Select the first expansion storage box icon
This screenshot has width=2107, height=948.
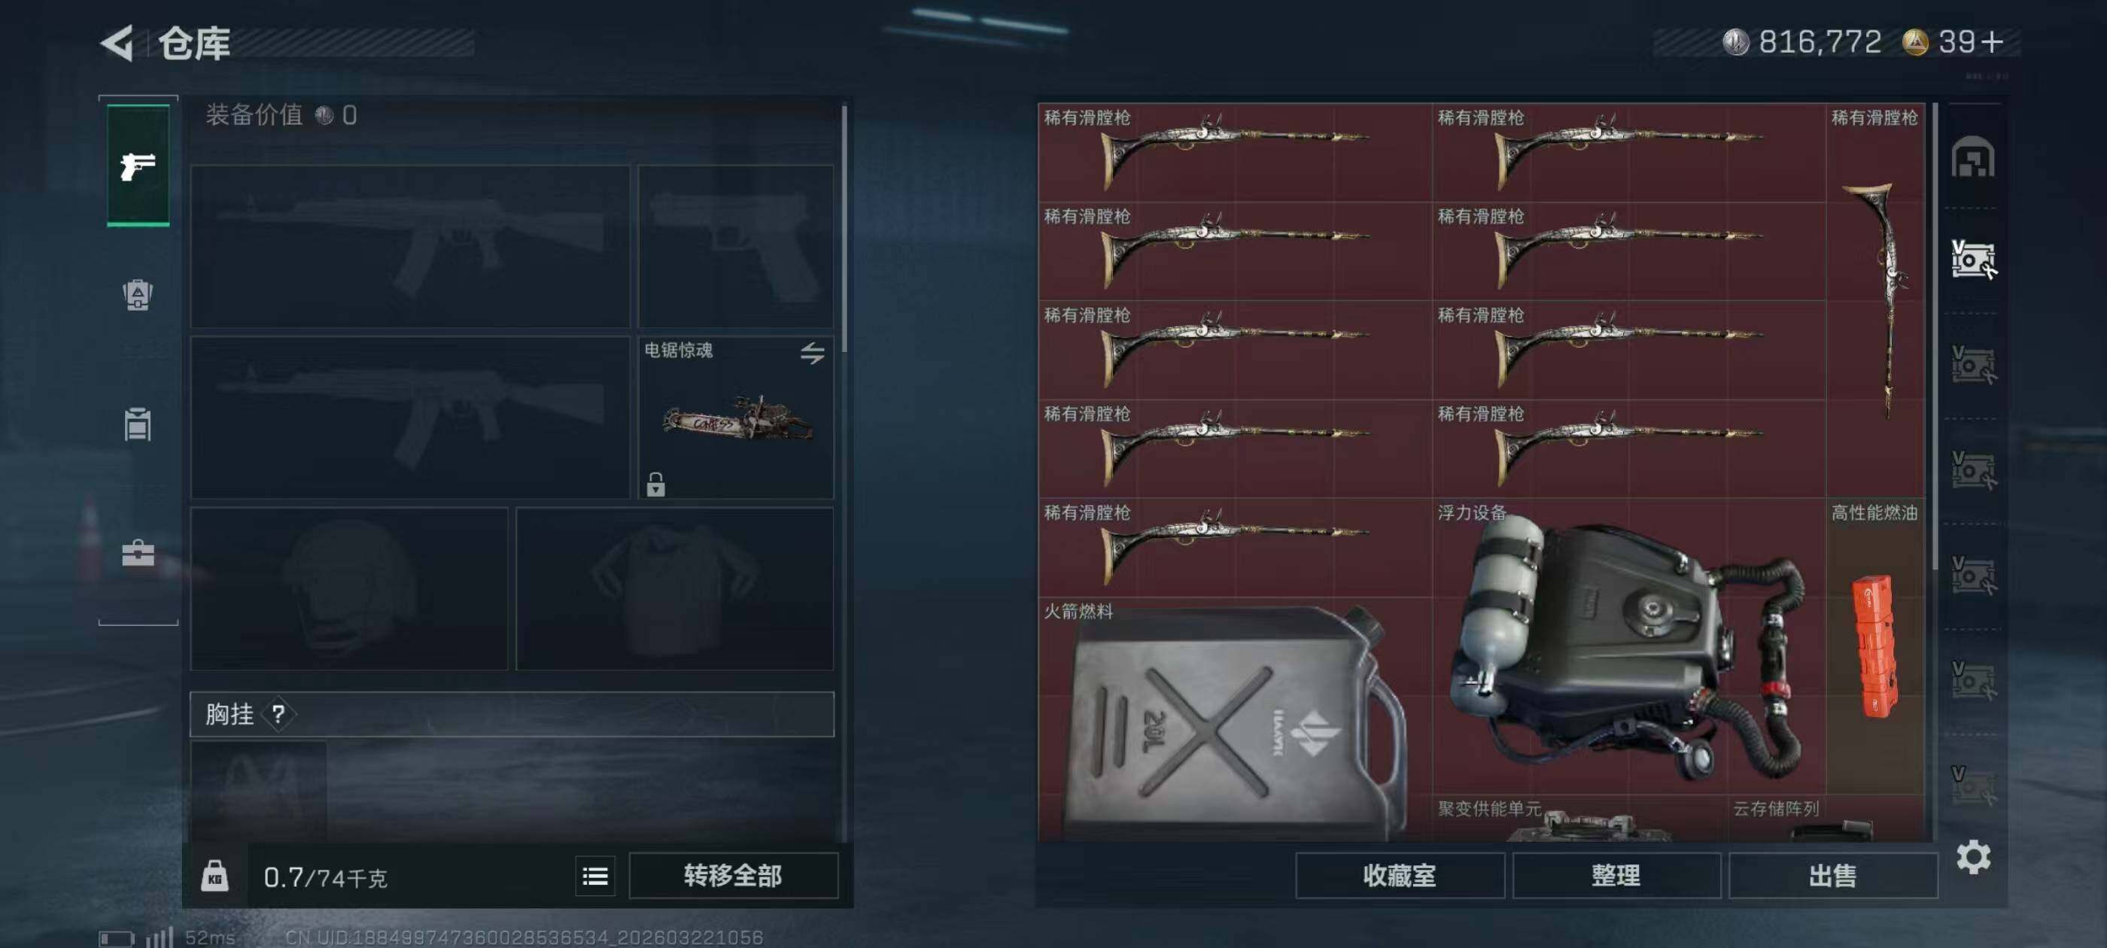click(x=1973, y=260)
